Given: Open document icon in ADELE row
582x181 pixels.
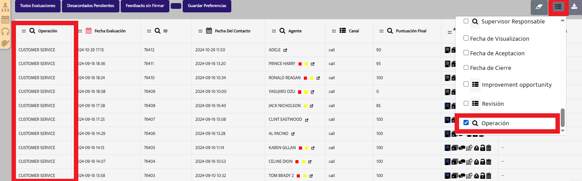Looking at the screenshot, I should (x=448, y=50).
